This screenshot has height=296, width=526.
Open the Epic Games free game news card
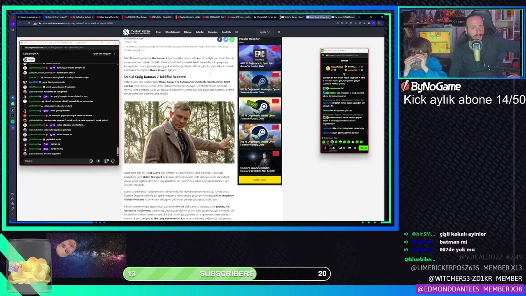pyautogui.click(x=260, y=57)
